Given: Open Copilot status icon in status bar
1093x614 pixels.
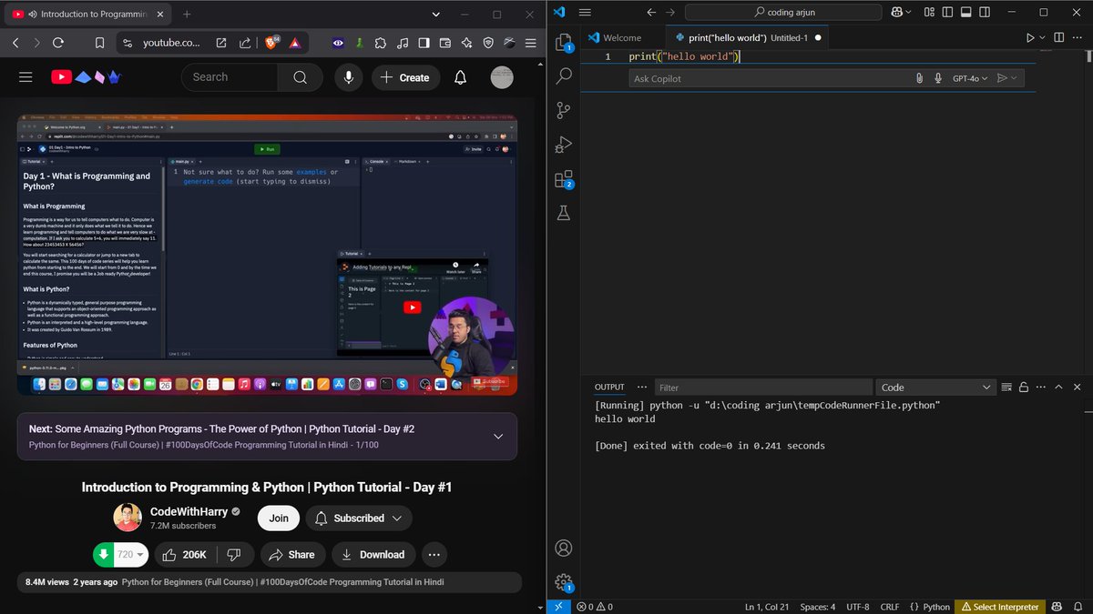Looking at the screenshot, I should click(1056, 607).
